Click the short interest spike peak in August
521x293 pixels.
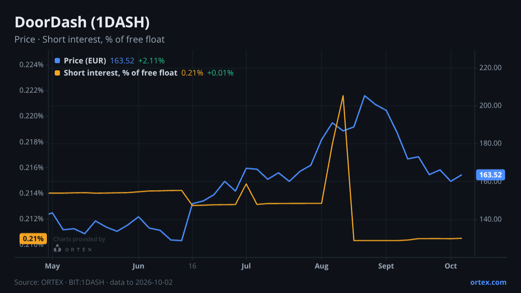tap(343, 96)
